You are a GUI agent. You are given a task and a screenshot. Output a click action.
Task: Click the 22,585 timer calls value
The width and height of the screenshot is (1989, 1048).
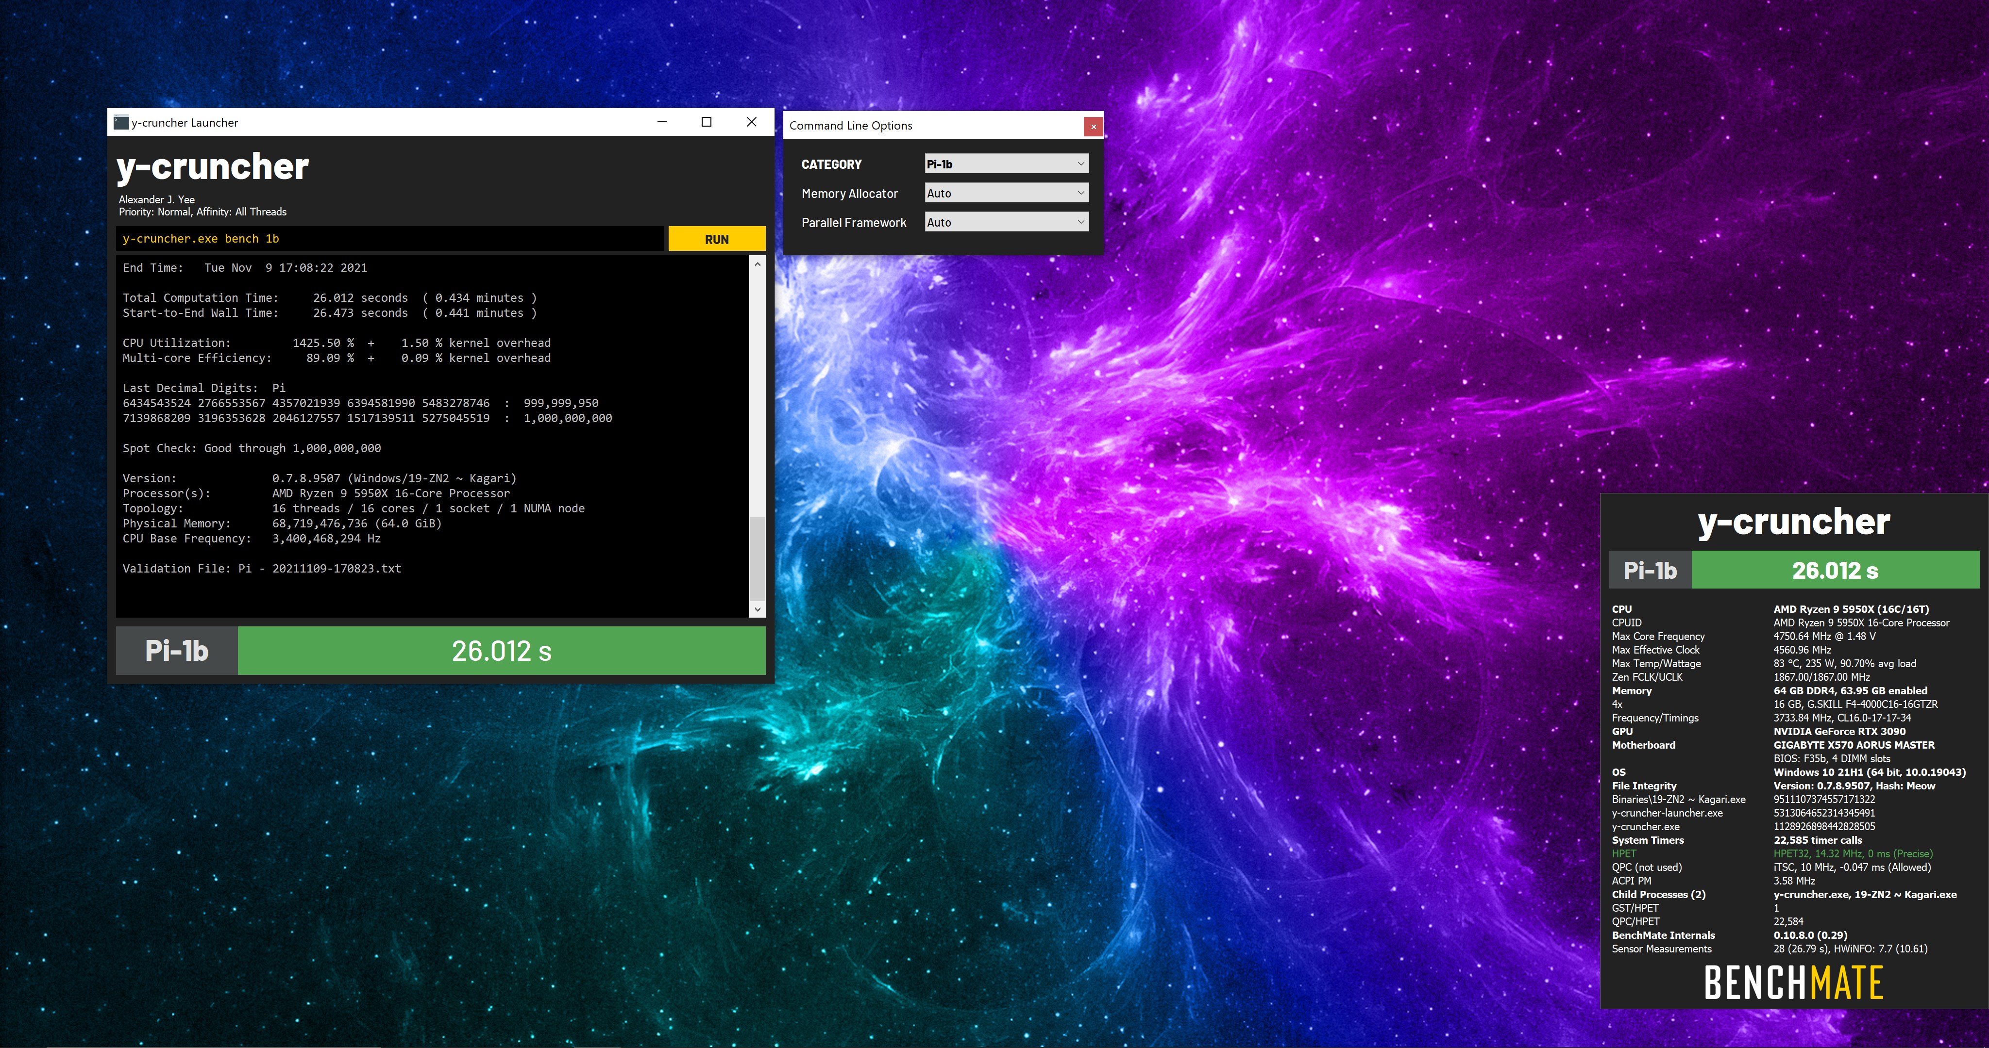1818,840
